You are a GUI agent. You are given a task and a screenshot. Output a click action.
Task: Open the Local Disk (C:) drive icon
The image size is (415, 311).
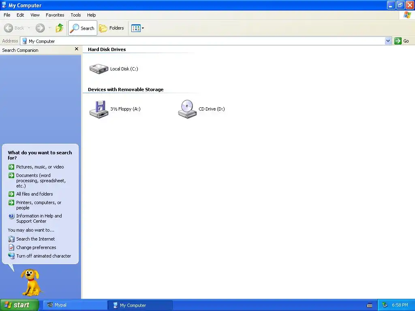(99, 69)
